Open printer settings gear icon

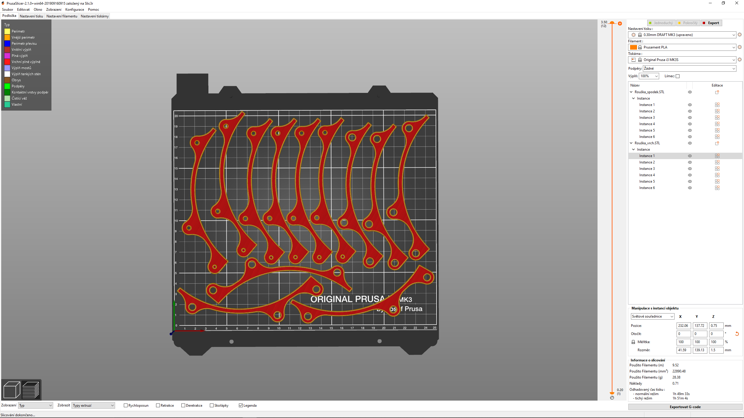740,60
